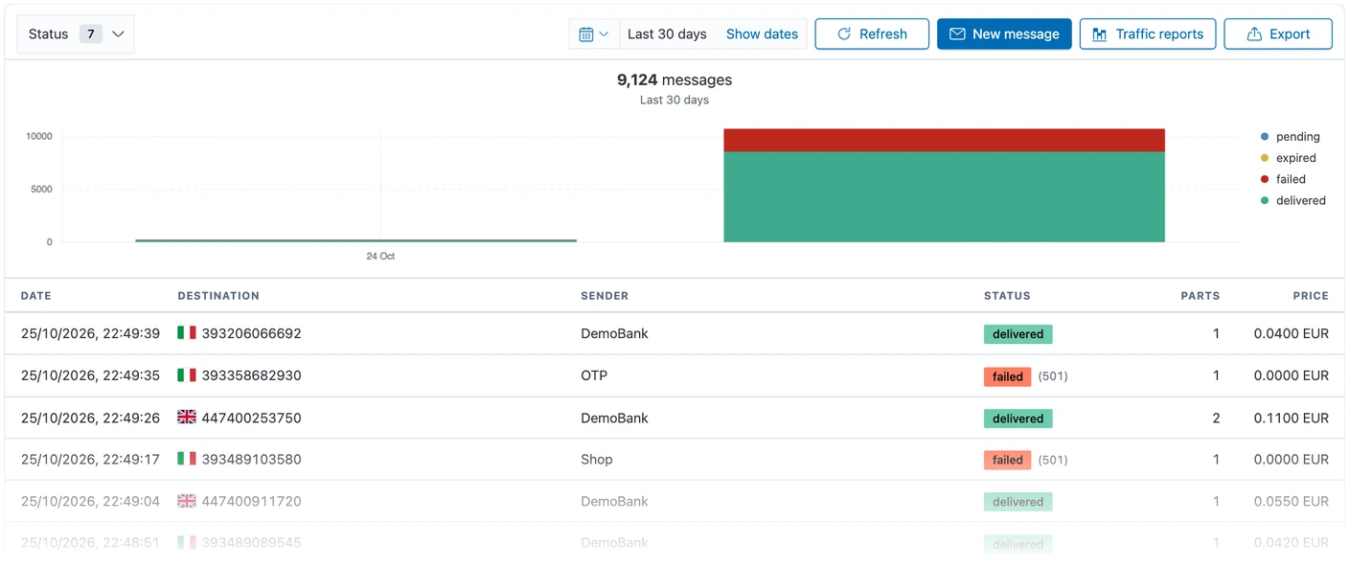1349x567 pixels.
Task: Sort by the DATE column header
Action: [x=36, y=296]
